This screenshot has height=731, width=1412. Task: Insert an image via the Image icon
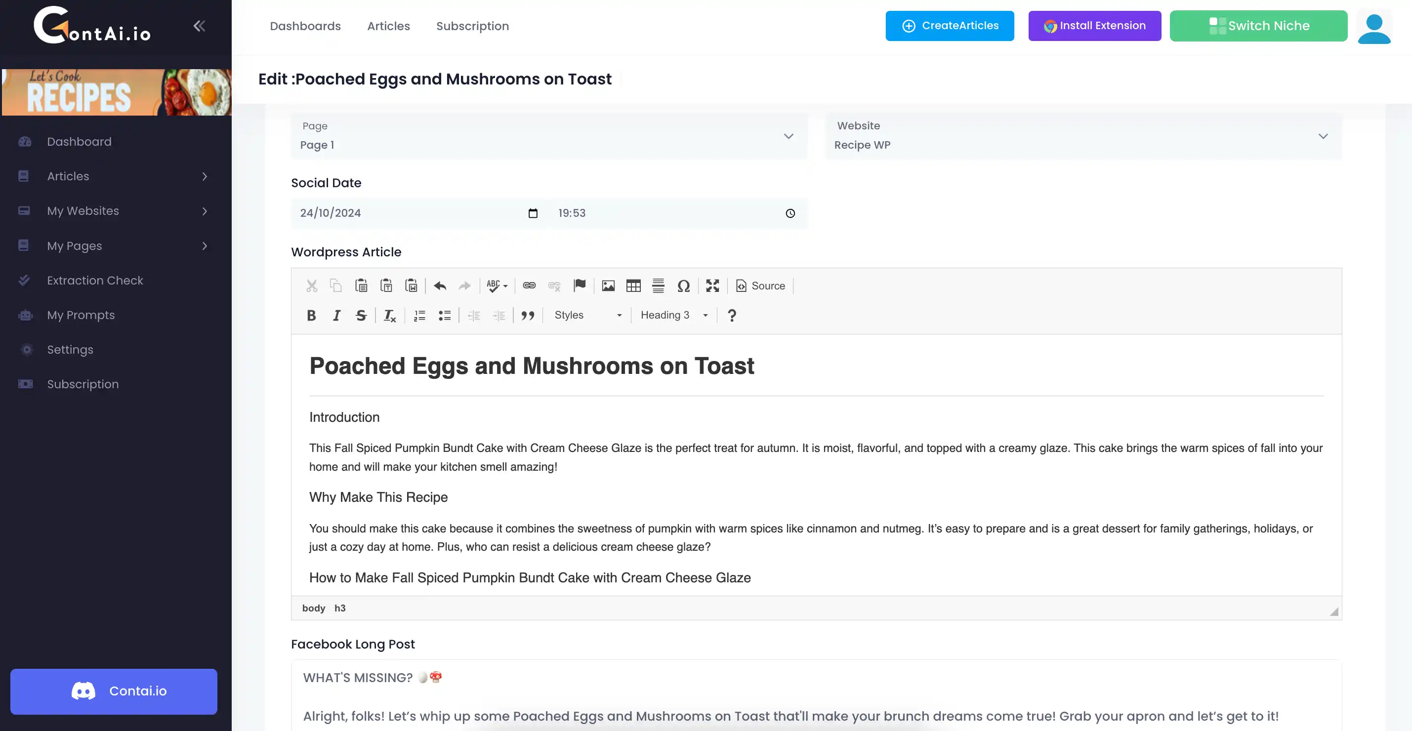[608, 285]
